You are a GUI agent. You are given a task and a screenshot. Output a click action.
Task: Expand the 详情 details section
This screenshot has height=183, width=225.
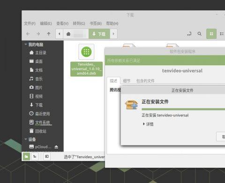click(148, 124)
